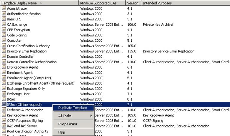Click the Exchange Signature Only icon
This screenshot has width=230, height=136.
(4, 88)
